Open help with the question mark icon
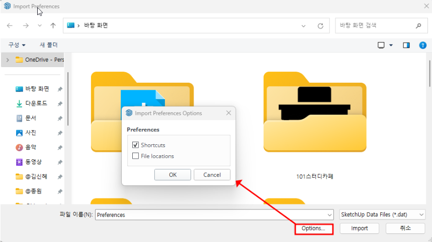This screenshot has width=432, height=242. point(422,45)
